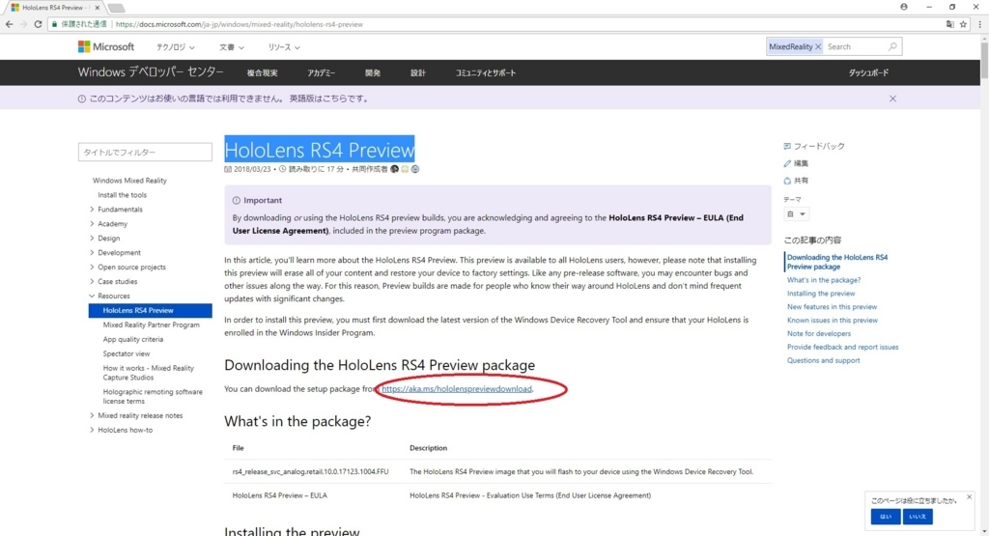The image size is (989, 536).
Task: Open the テクノロジ dropdown menu
Action: click(176, 47)
